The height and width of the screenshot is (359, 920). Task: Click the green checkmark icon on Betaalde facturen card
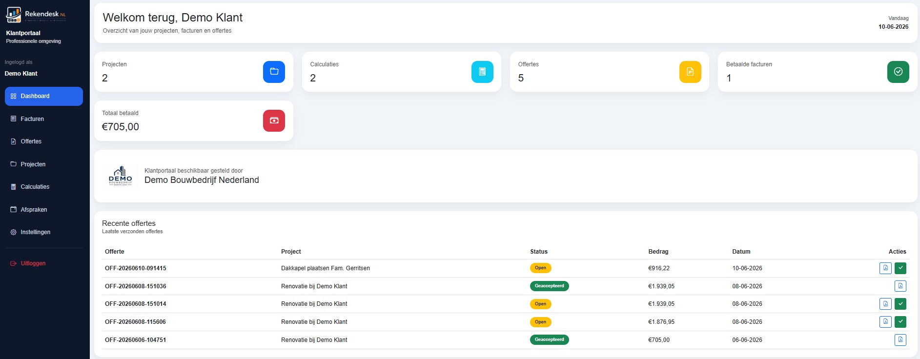coord(898,72)
